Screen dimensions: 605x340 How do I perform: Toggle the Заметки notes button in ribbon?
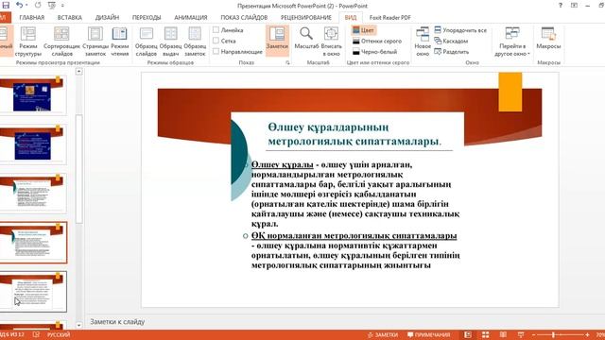click(277, 41)
